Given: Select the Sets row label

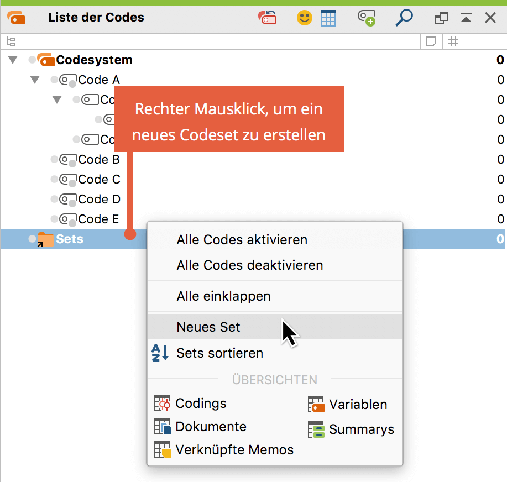Looking at the screenshot, I should click(x=70, y=239).
